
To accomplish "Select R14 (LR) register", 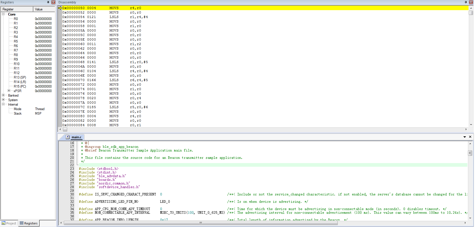I will (x=28, y=82).
